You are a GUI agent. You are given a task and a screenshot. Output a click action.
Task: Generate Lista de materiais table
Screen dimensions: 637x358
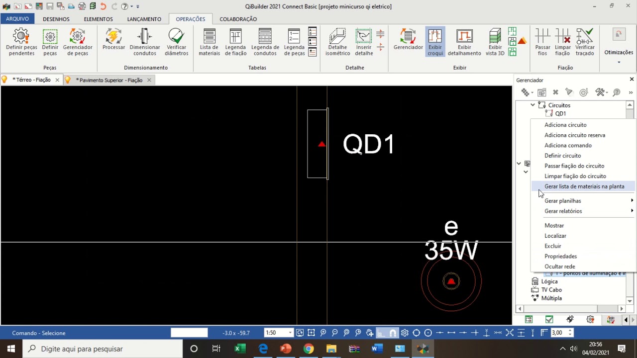pos(210,42)
